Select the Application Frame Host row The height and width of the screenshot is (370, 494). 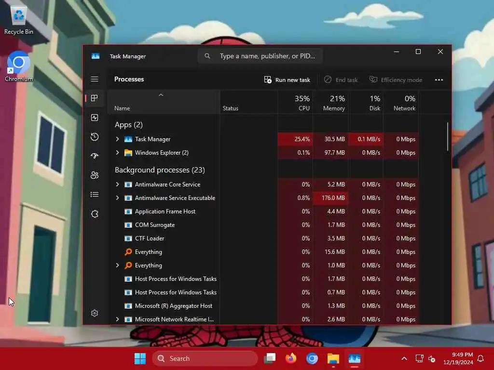263,211
